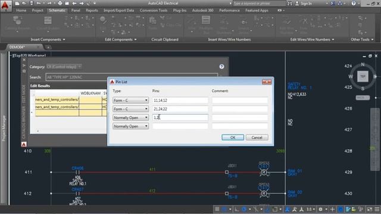Open the second Form - C type dropdown

130,109
